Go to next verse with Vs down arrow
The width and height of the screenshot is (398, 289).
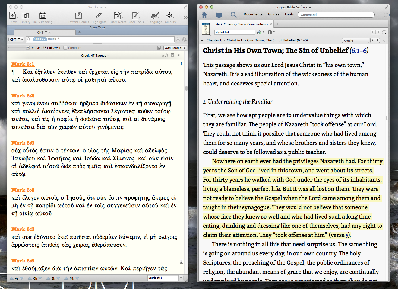22,278
